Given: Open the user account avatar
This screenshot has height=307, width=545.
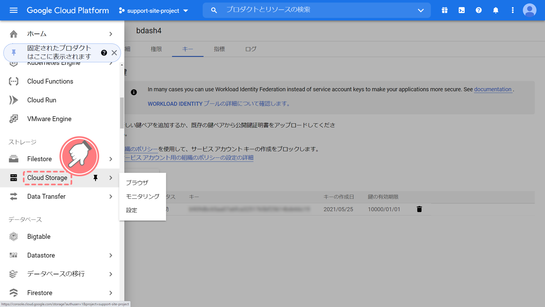Looking at the screenshot, I should pos(529,10).
